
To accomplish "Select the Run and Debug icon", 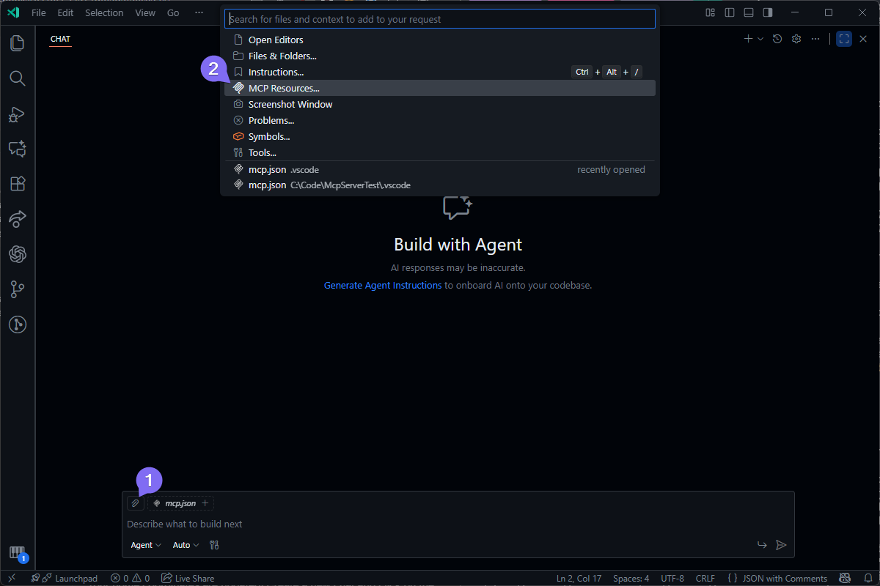I will click(x=18, y=114).
